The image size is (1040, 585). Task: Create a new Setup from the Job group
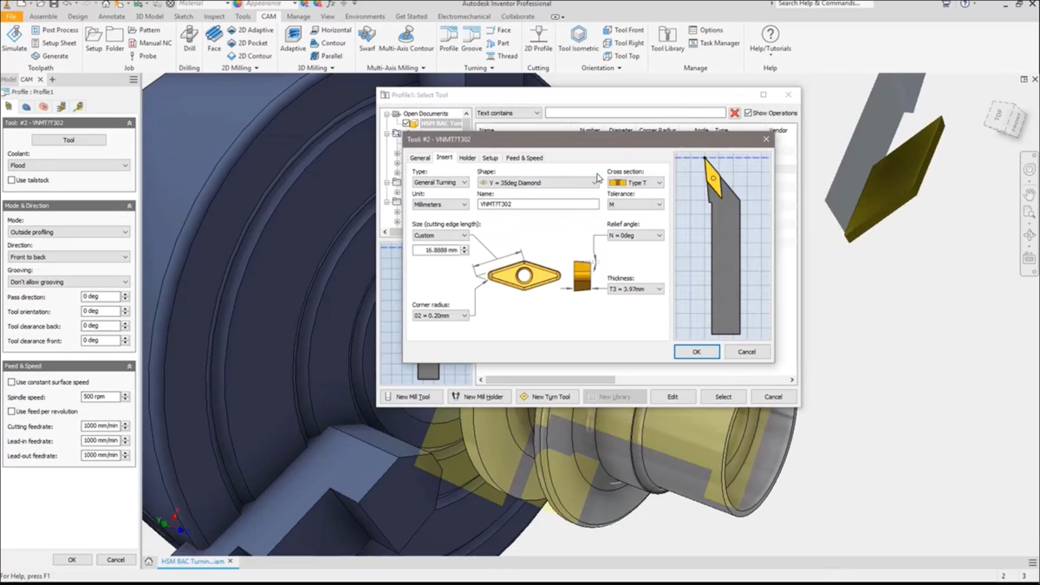pyautogui.click(x=94, y=39)
